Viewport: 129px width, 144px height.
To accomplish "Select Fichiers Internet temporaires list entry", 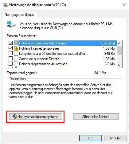I will click(x=67, y=48).
